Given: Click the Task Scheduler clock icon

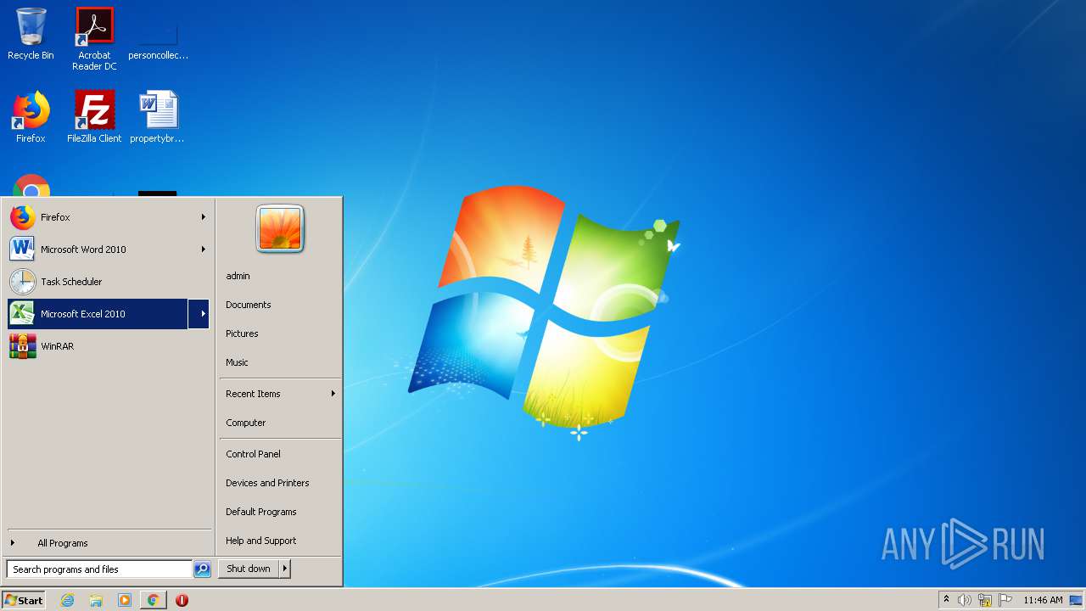Looking at the screenshot, I should [23, 282].
